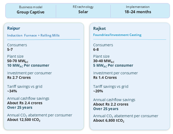Click About 12,500 tCO2 abatement value
Viewport: 173px width, 134px height.
[x=24, y=120]
